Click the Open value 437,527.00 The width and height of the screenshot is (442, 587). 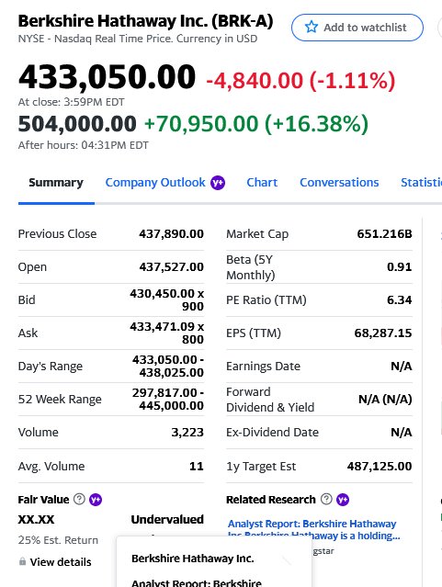(171, 267)
